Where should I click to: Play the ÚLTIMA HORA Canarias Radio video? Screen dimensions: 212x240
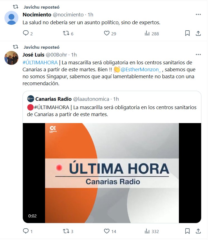click(112, 173)
